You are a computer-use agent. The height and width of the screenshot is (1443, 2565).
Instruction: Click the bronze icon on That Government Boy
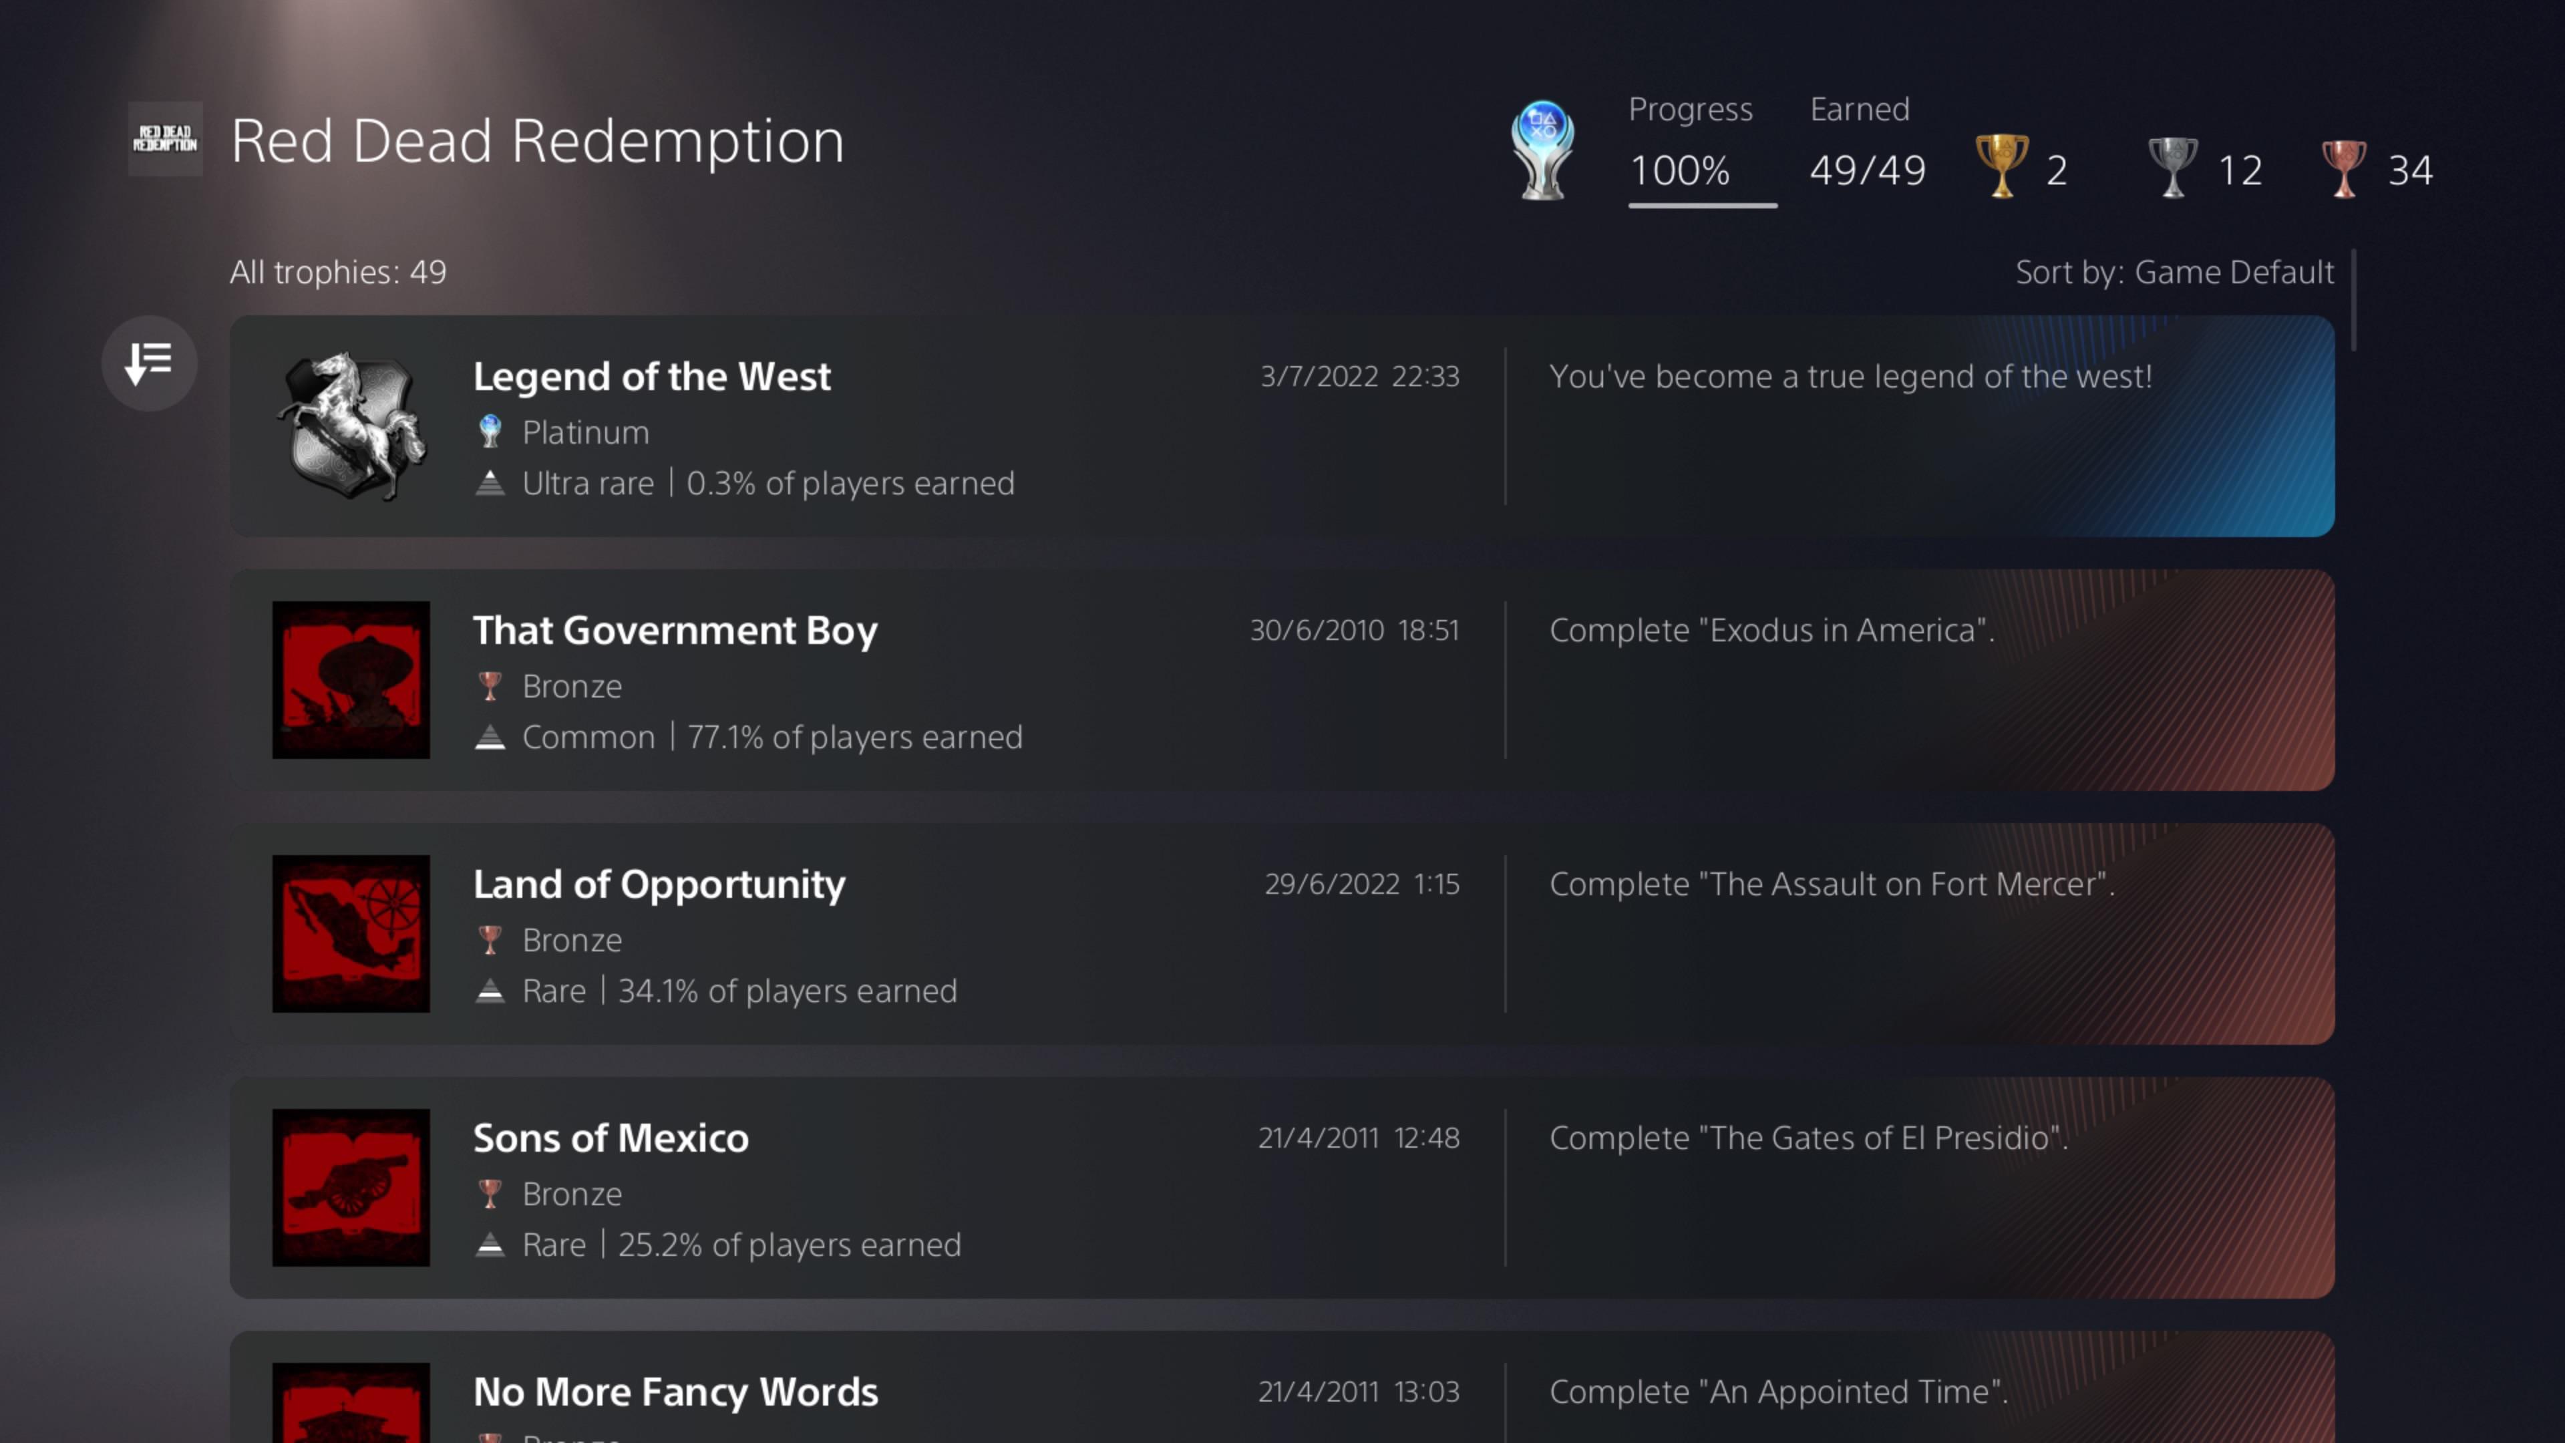click(x=491, y=685)
